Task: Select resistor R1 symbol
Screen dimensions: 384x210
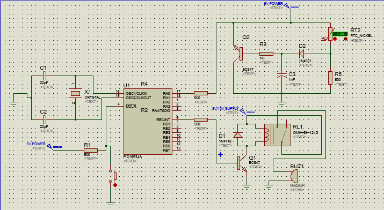Action: (91, 151)
